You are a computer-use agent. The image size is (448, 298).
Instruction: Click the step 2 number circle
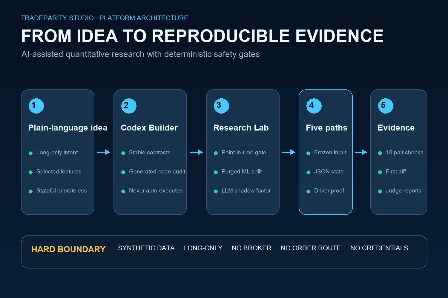tap(129, 106)
